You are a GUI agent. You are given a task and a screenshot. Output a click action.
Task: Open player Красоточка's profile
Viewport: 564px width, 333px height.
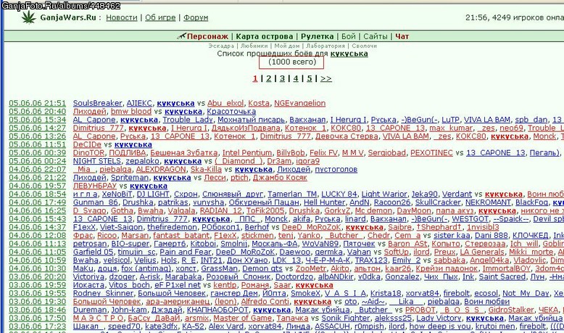tap(231, 112)
